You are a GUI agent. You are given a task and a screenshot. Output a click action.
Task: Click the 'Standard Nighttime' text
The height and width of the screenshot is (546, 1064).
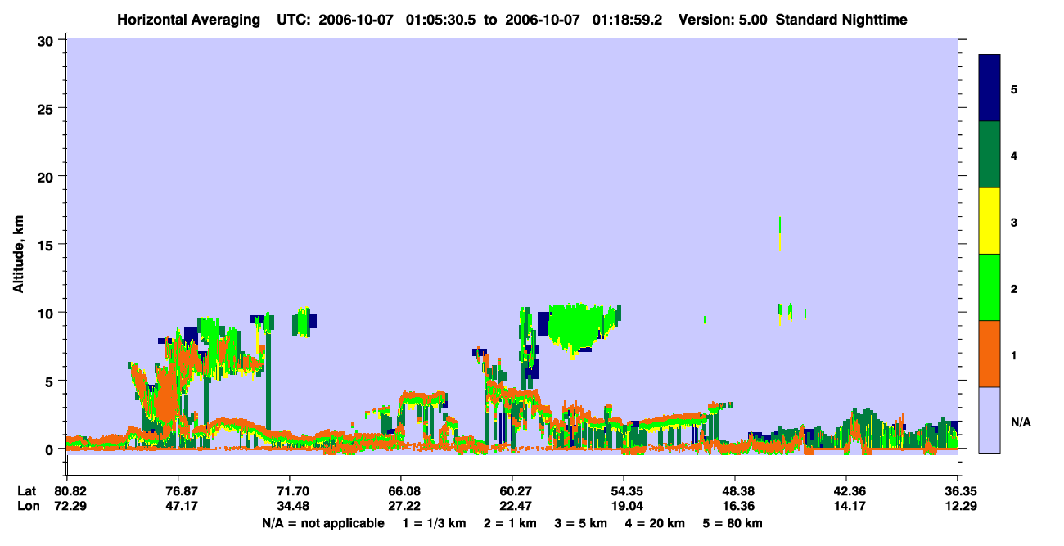(x=841, y=19)
